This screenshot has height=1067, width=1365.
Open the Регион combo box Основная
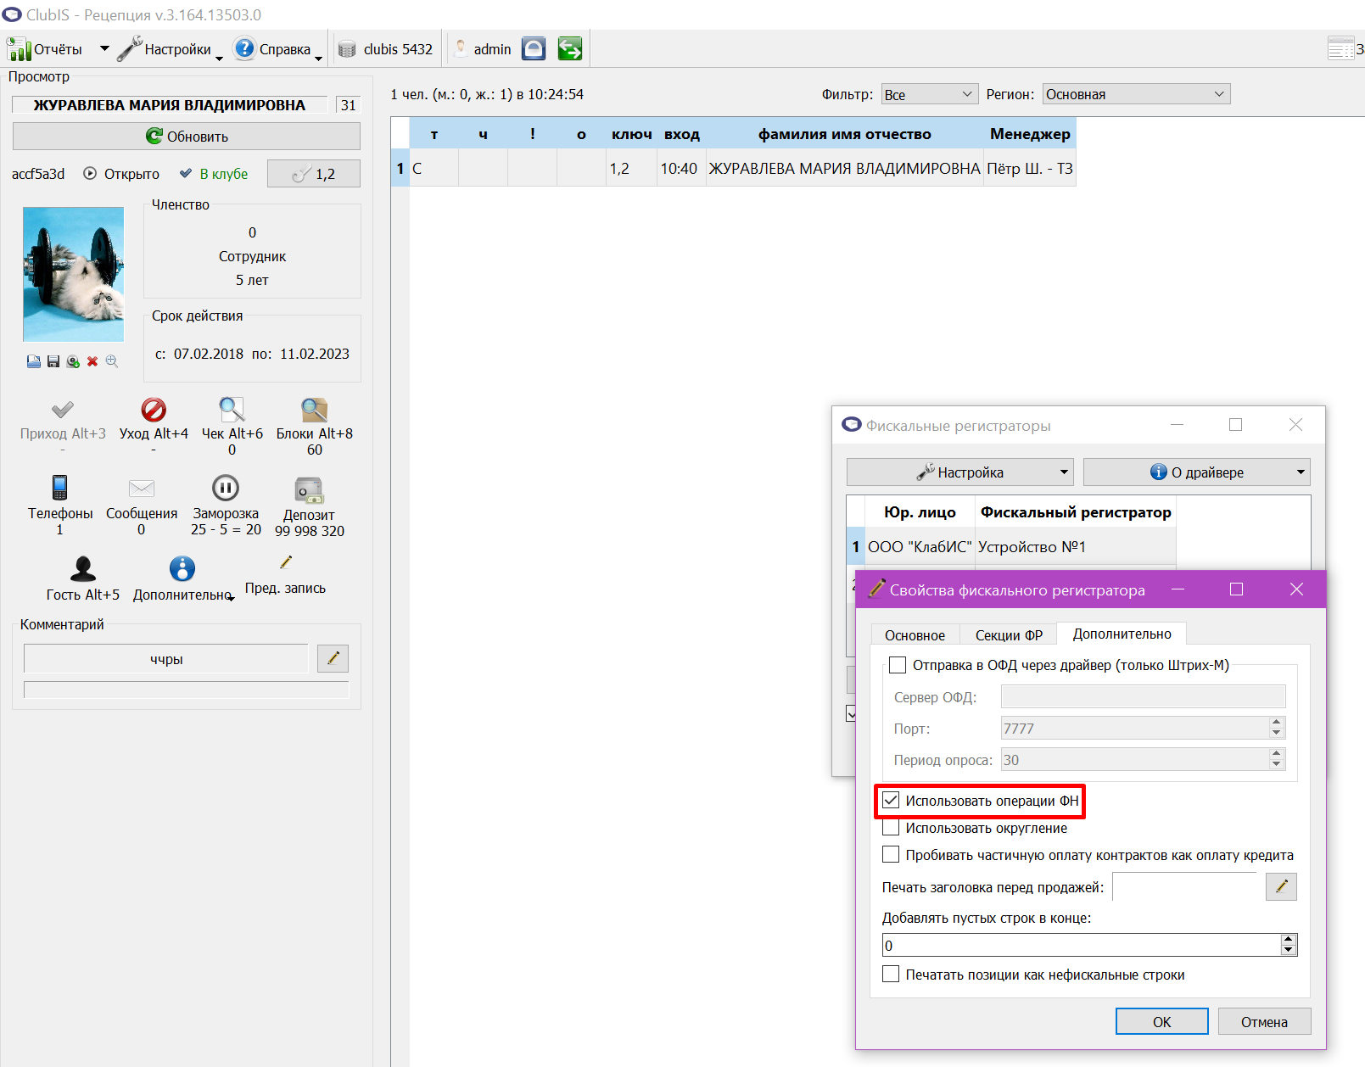click(1136, 94)
